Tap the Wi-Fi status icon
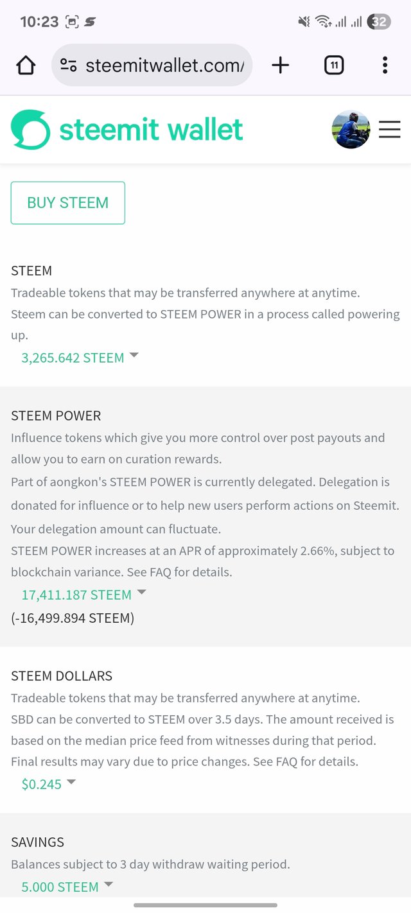Viewport: 411px width, 913px height. click(x=322, y=22)
